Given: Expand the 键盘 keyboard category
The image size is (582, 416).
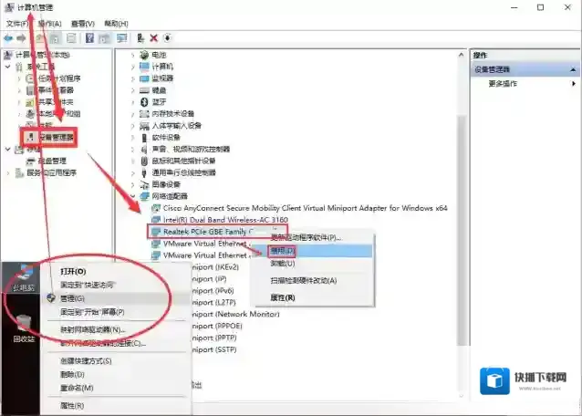Looking at the screenshot, I should [133, 90].
